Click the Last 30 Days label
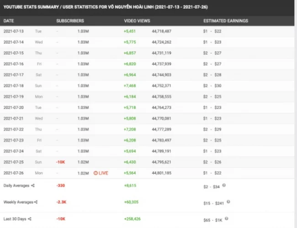Image resolution: width=297 pixels, height=228 pixels. [15, 219]
